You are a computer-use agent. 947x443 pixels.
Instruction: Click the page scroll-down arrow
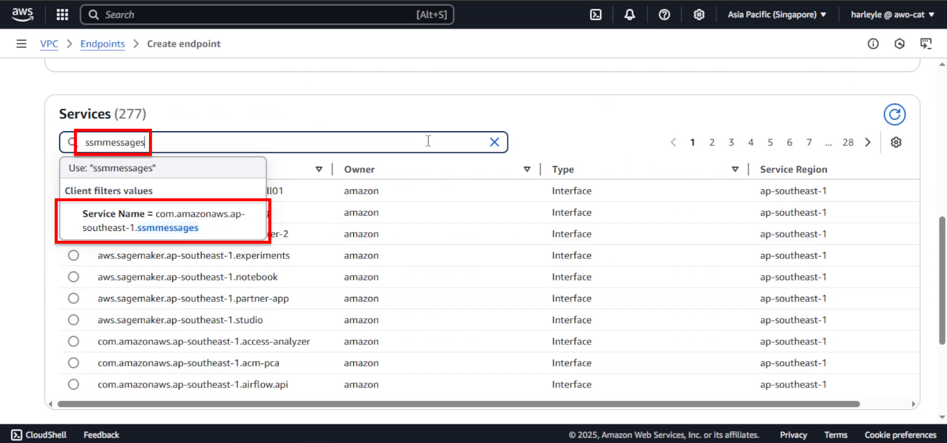[x=942, y=417]
